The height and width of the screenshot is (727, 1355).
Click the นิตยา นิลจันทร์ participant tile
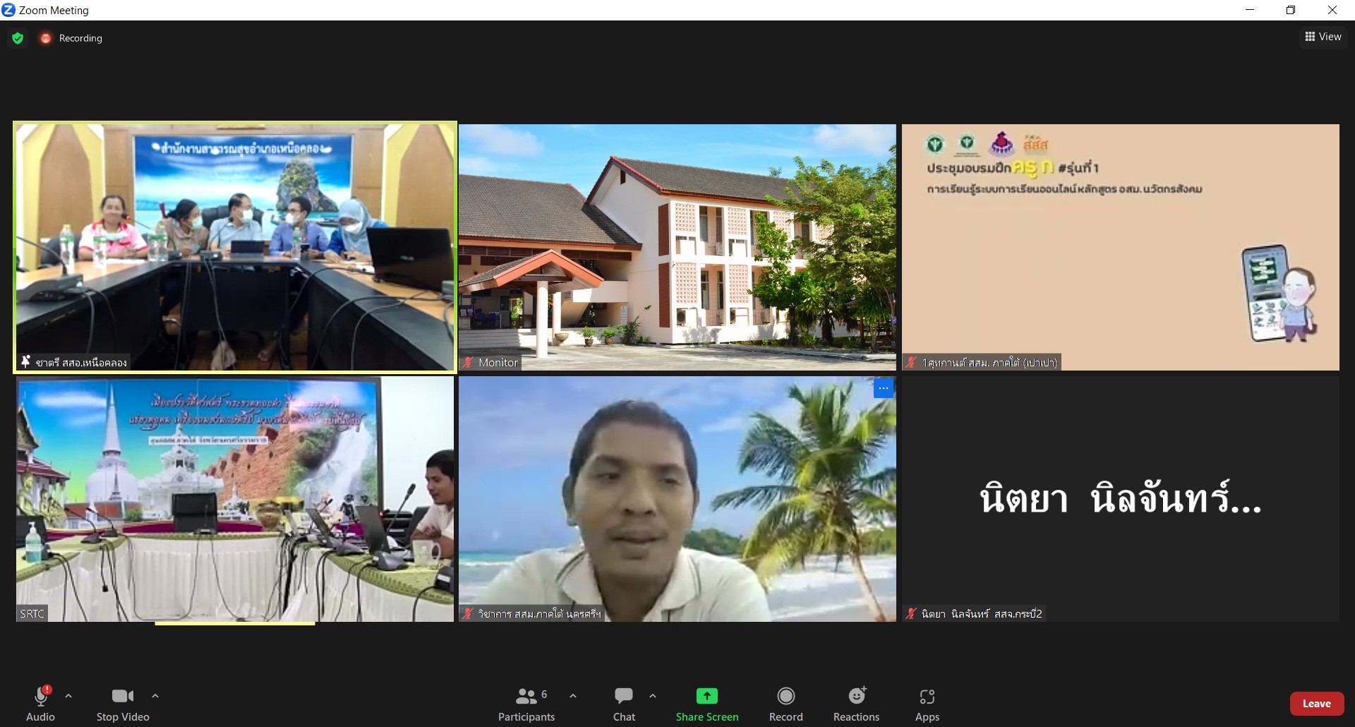click(x=1120, y=498)
